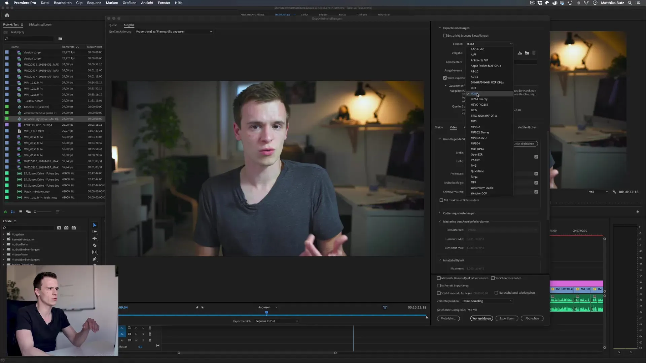Screen dimensions: 646x363
Task: Open program monitor wrench settings
Action: [614, 192]
